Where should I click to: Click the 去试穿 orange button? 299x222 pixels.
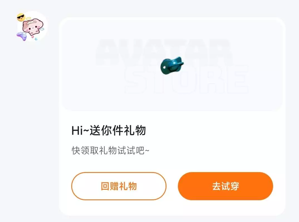click(x=226, y=186)
